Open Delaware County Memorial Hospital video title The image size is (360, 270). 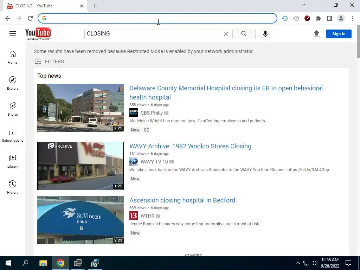(x=226, y=92)
